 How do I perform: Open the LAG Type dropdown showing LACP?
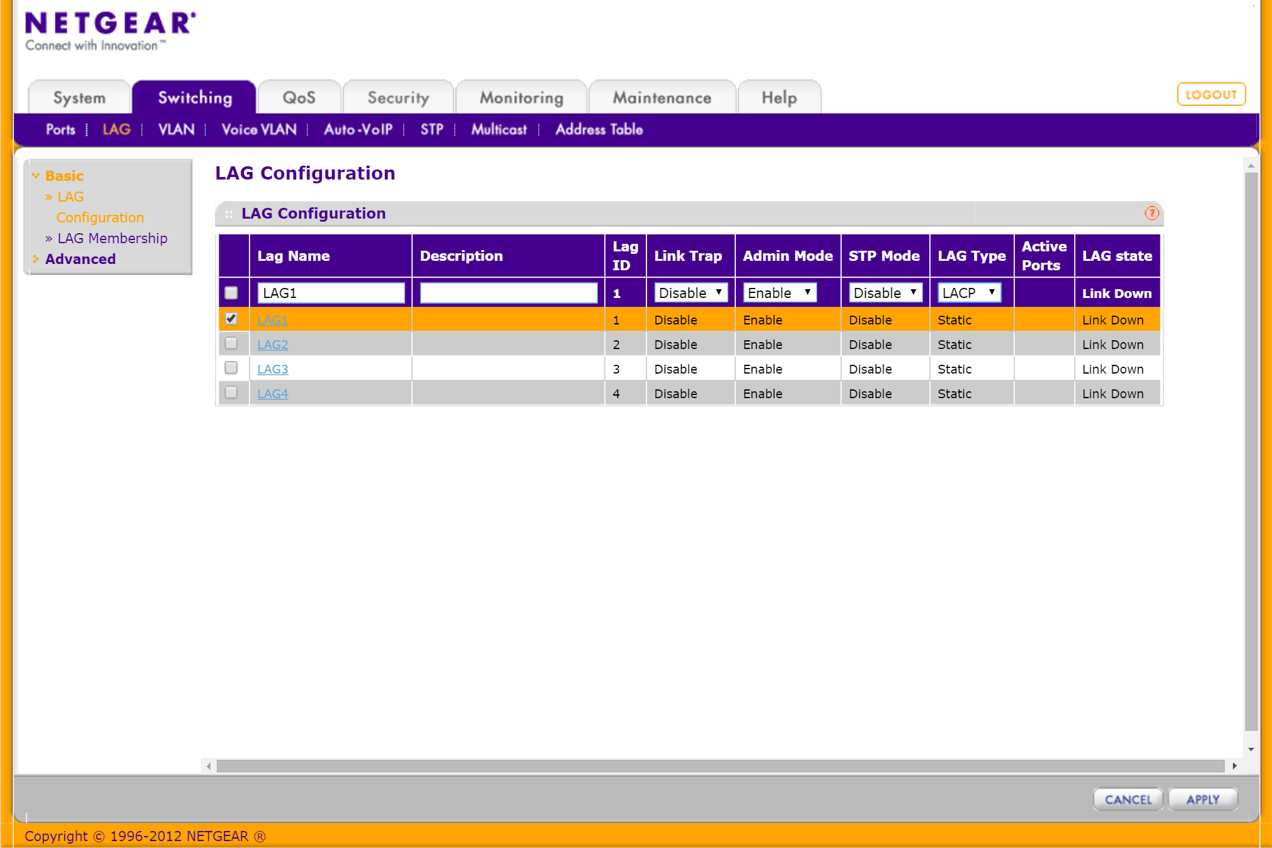pos(969,293)
